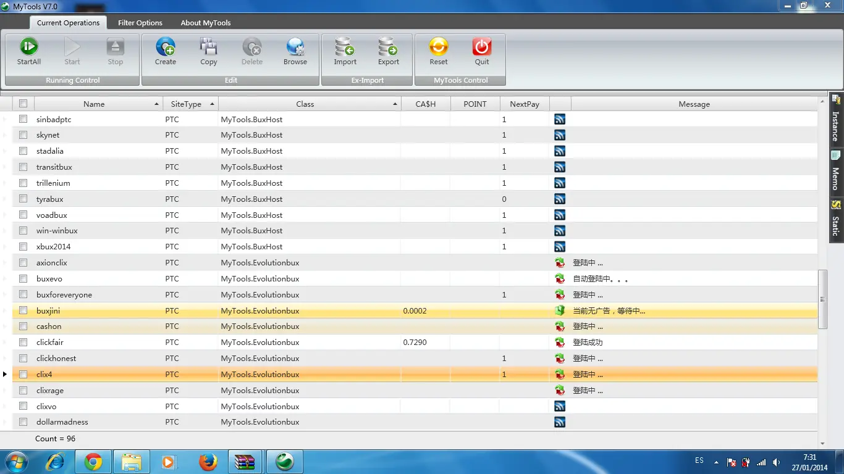Toggle the select-all checkbox in the header
Image resolution: width=844 pixels, height=474 pixels.
coord(23,104)
